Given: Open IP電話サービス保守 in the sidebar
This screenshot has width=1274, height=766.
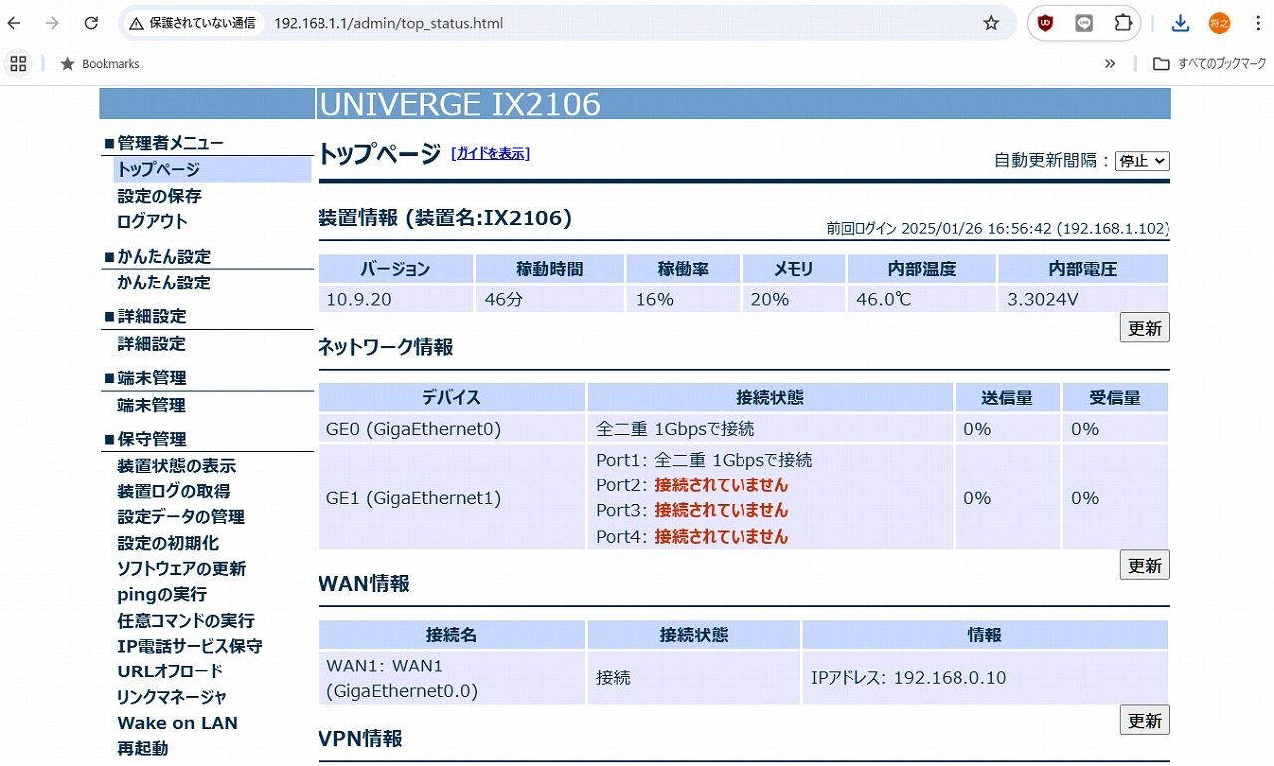Looking at the screenshot, I should click(x=190, y=647).
